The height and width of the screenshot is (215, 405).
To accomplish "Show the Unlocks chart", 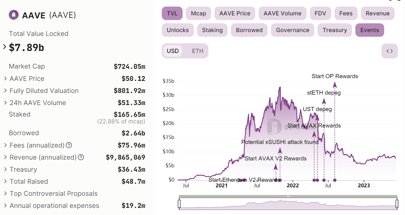I will pyautogui.click(x=178, y=30).
